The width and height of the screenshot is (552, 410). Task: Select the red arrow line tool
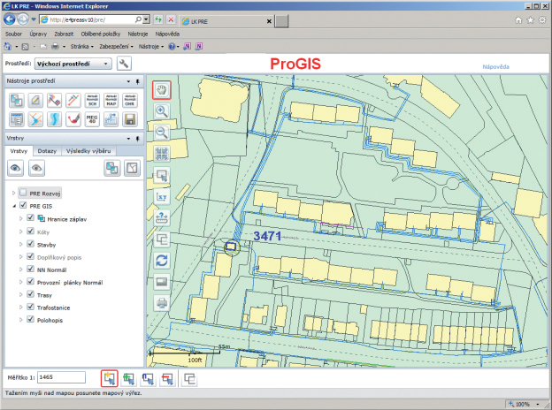point(73,101)
